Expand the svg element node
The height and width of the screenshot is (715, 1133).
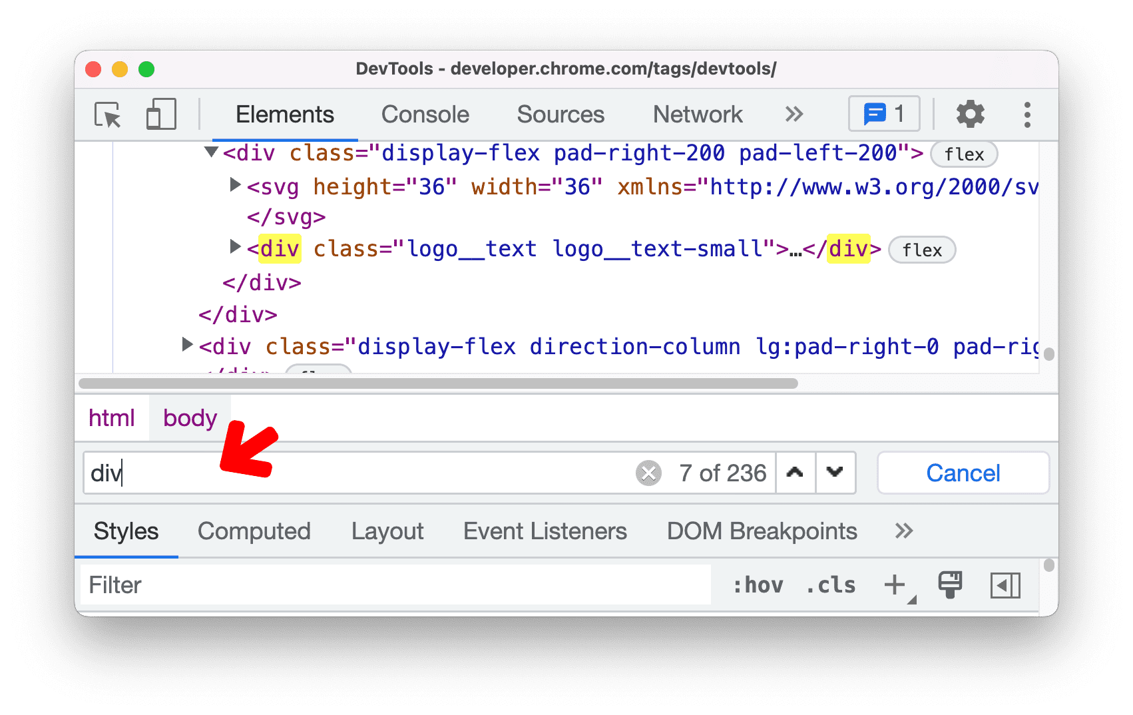(x=236, y=186)
